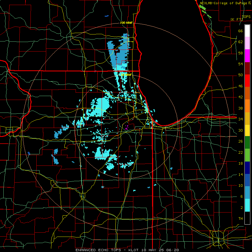The image size is (252, 252).
Task: Click the "66" legend value
Action: pos(241,31)
